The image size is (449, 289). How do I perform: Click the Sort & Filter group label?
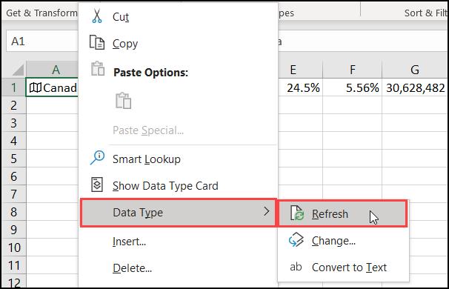[426, 13]
